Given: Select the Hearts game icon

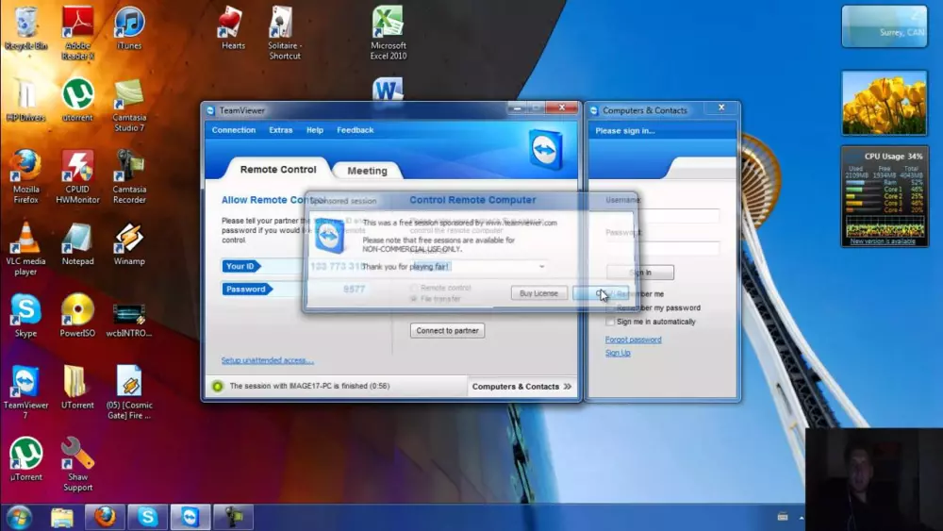Looking at the screenshot, I should [233, 29].
